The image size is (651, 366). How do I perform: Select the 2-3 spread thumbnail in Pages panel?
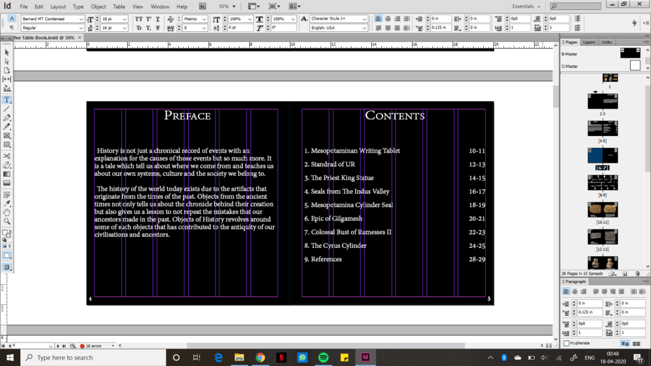coord(602,102)
